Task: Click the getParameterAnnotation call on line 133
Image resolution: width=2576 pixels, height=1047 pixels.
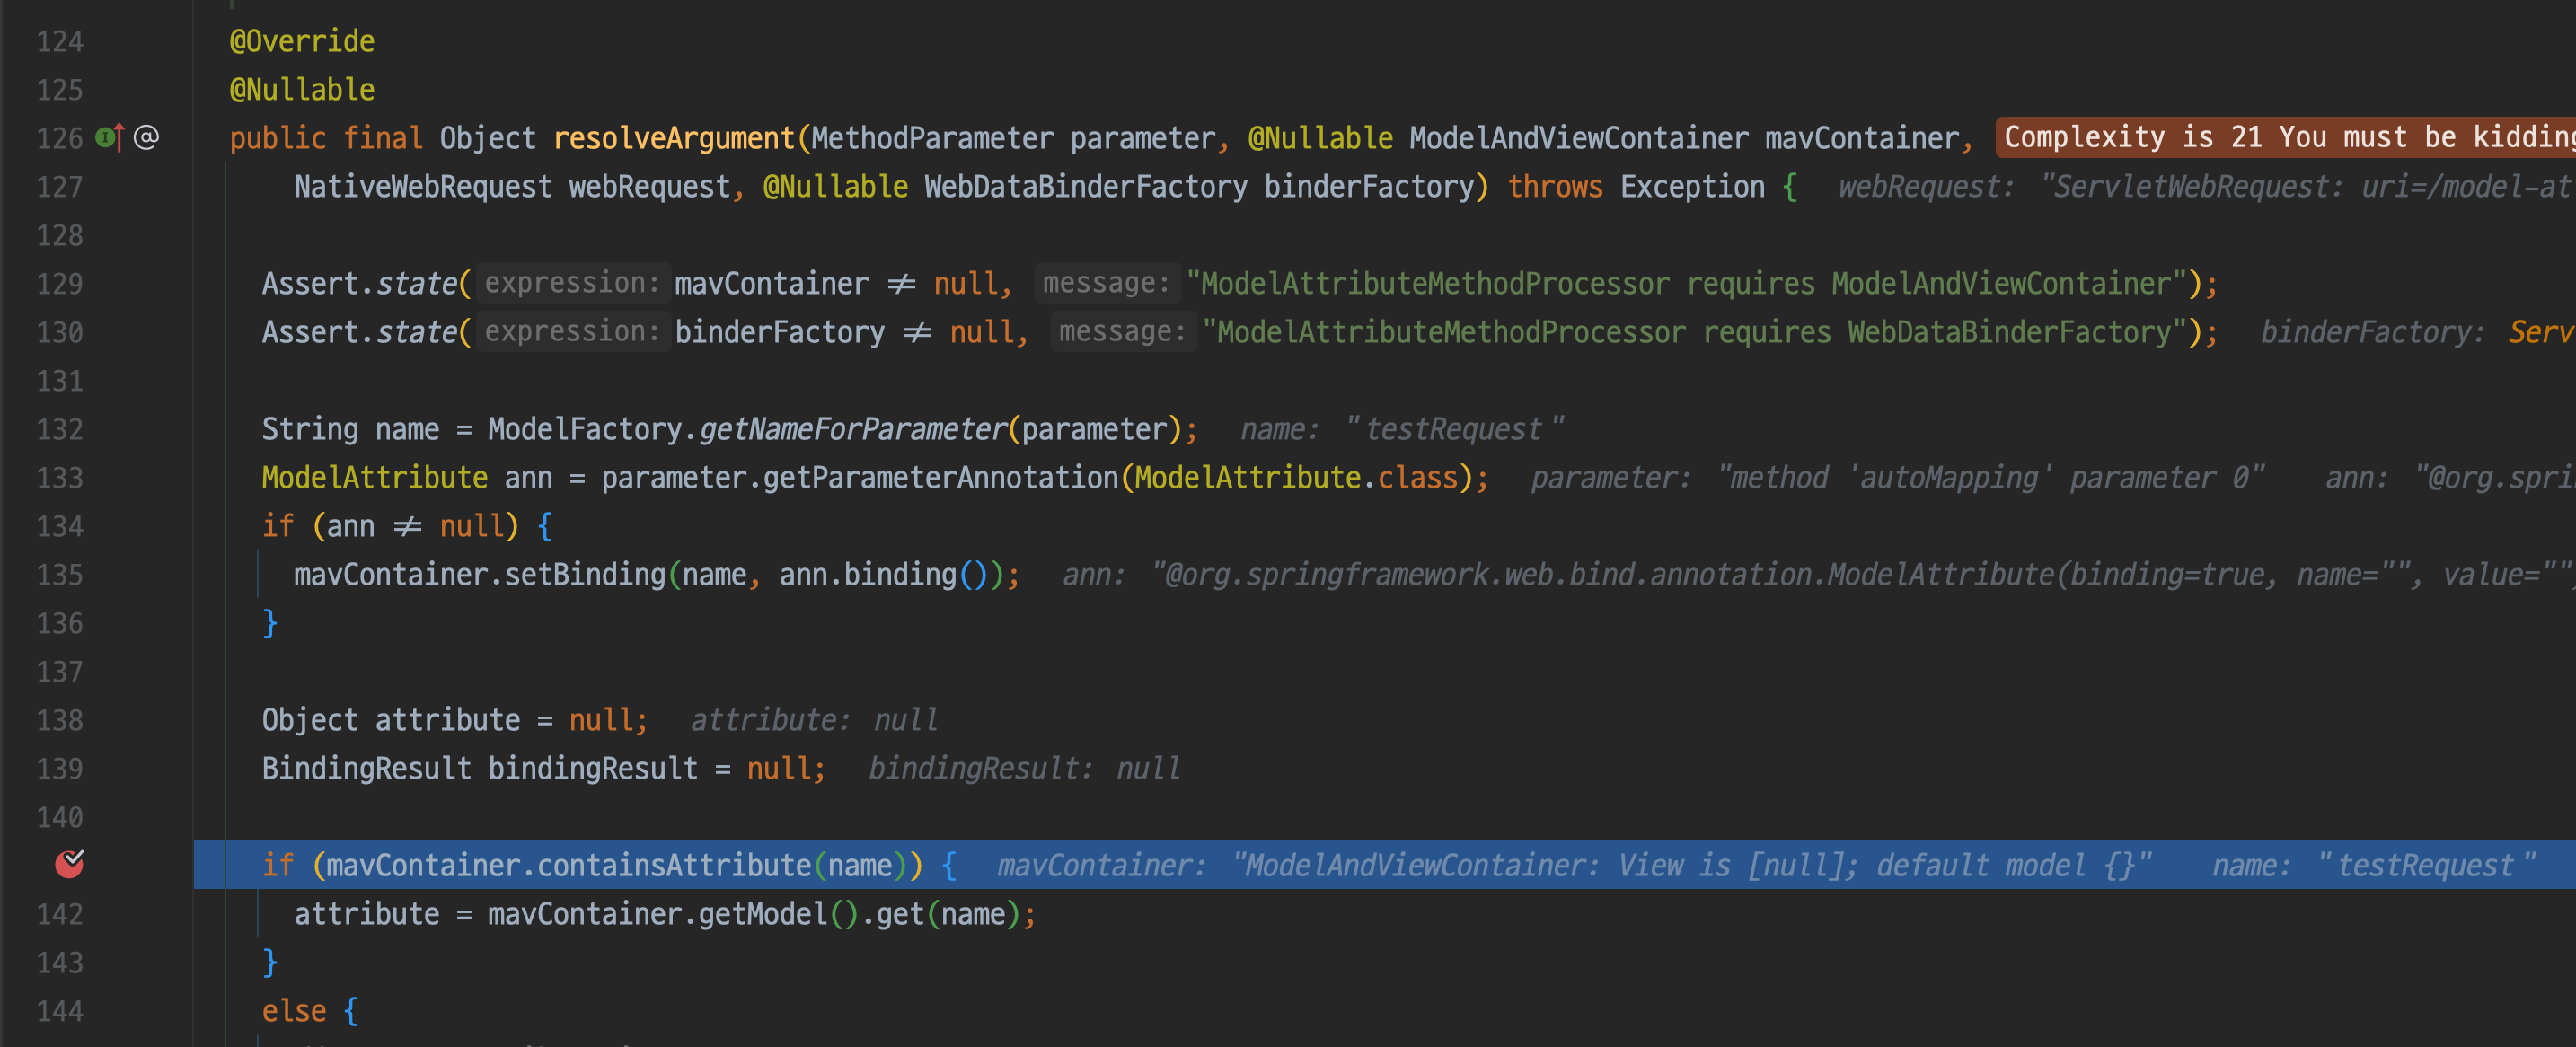Action: click(x=939, y=477)
